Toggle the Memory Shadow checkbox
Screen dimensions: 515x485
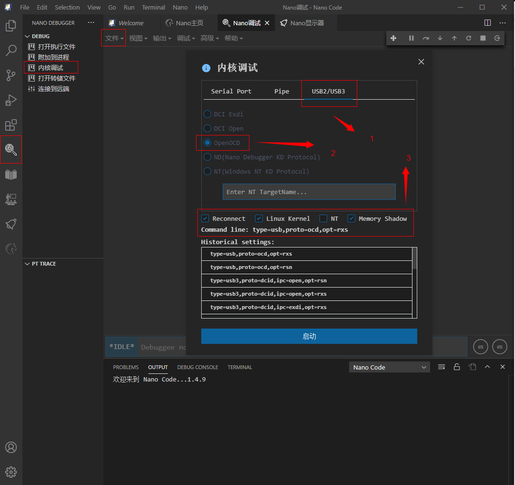351,218
